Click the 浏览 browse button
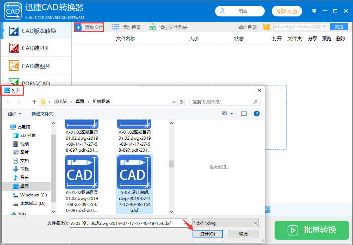The image size is (353, 245). 339,27
